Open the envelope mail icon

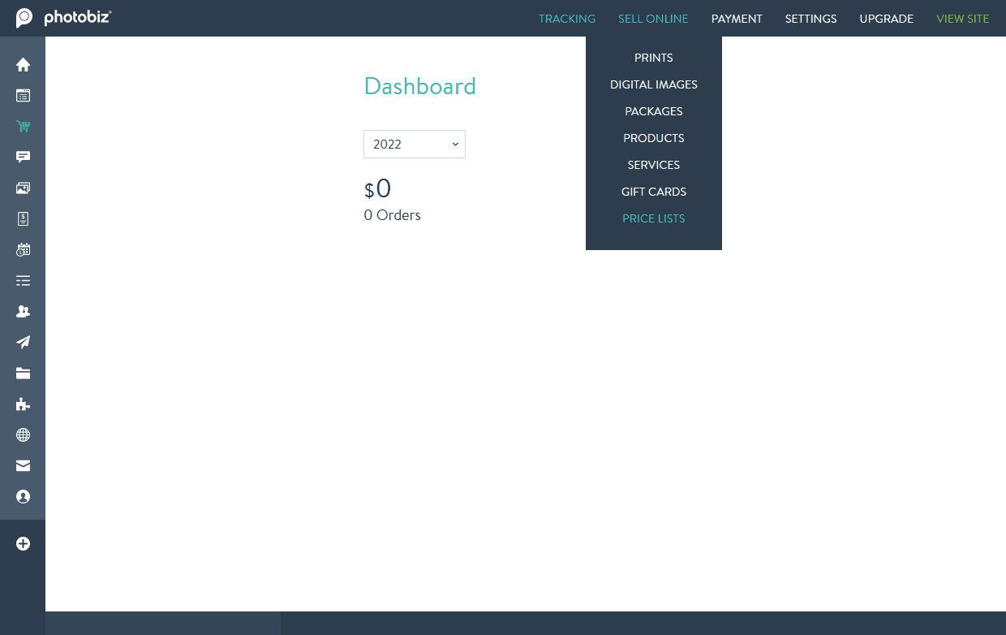pos(23,466)
